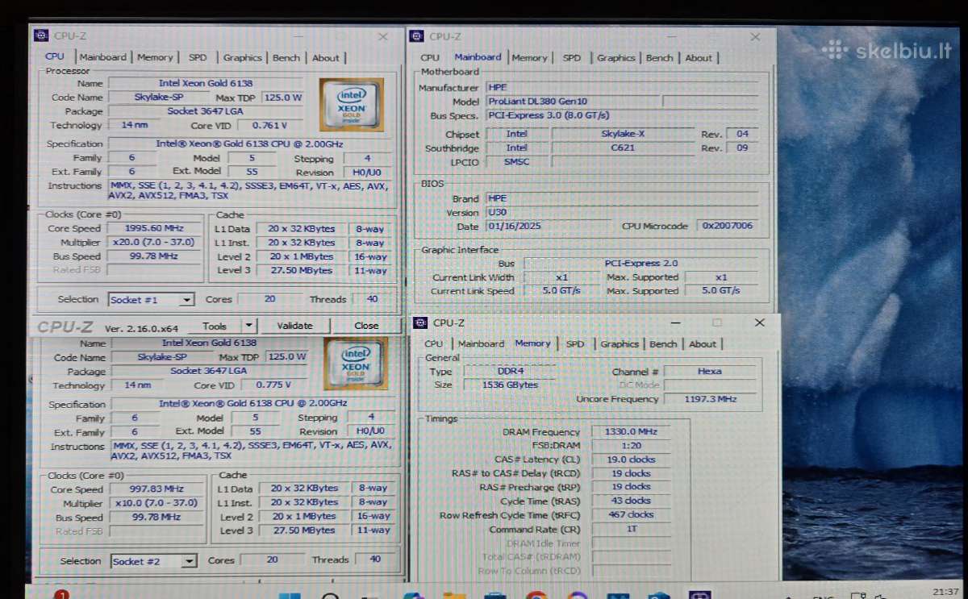The image size is (968, 599).
Task: Open the About tab in the Memory window
Action: point(703,343)
